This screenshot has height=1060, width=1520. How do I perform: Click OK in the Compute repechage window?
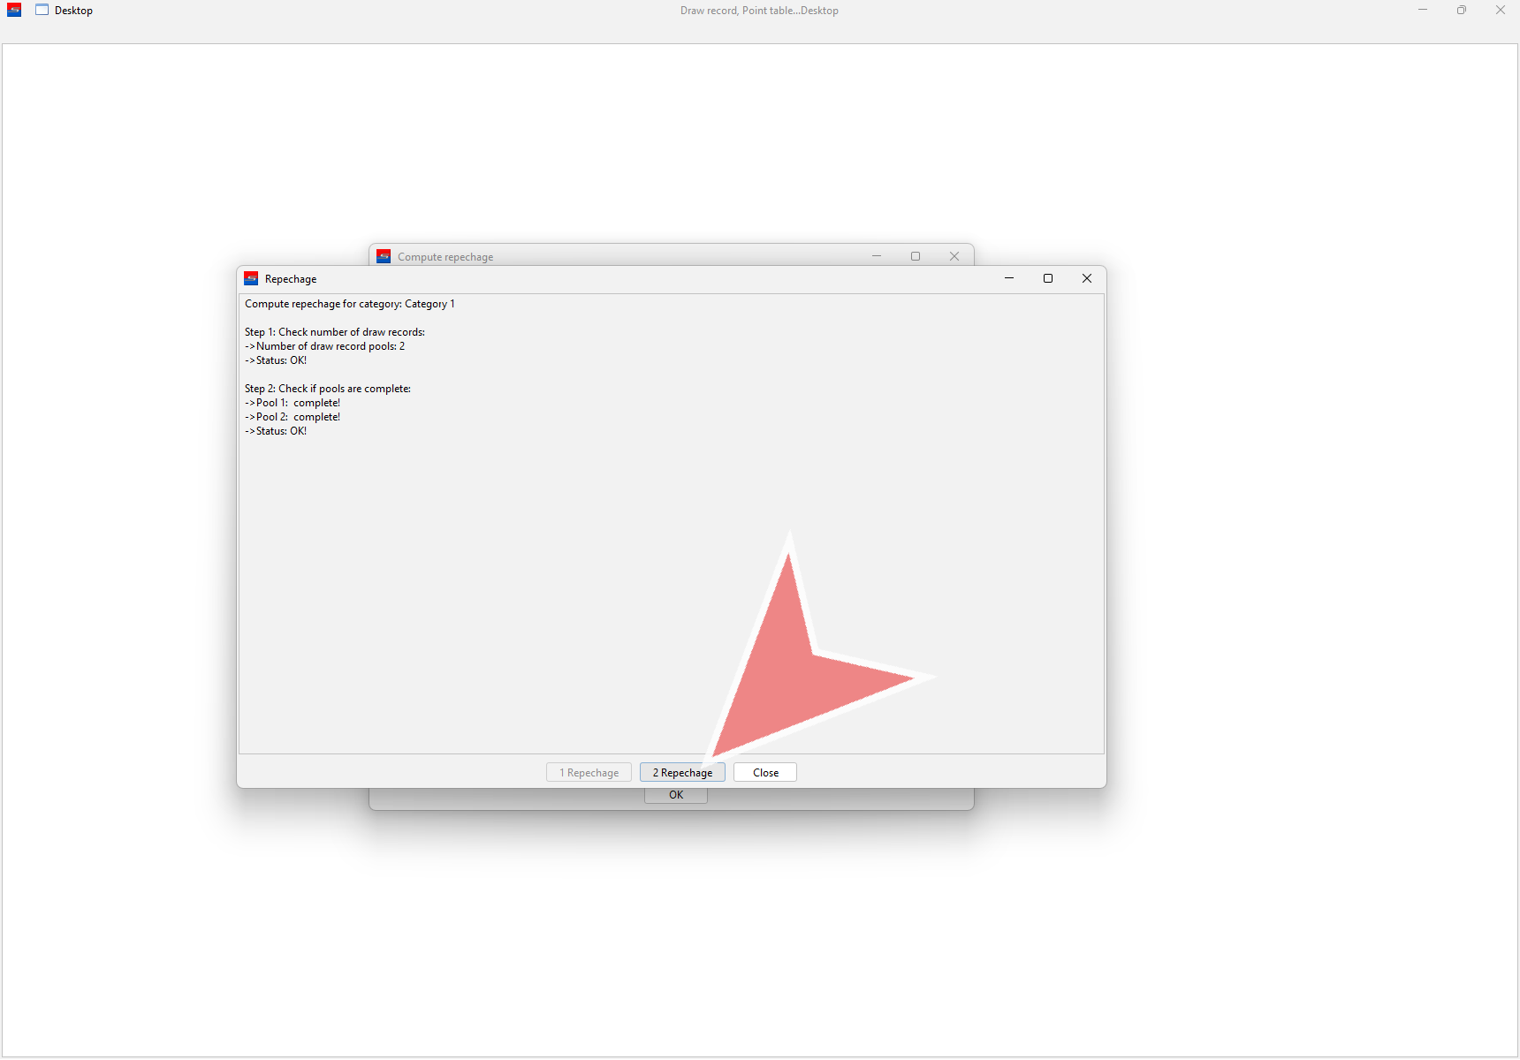pyautogui.click(x=676, y=795)
